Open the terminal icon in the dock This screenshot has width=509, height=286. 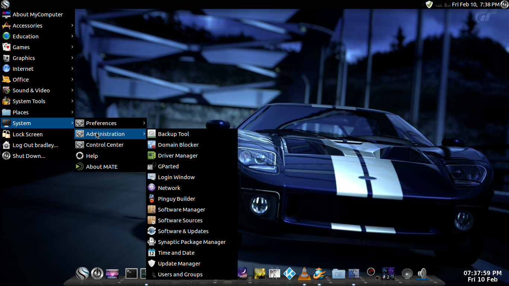tap(131, 274)
